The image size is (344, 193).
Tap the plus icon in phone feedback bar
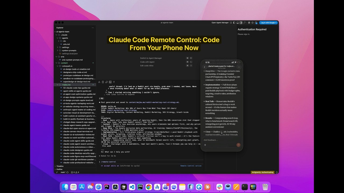[205, 145]
